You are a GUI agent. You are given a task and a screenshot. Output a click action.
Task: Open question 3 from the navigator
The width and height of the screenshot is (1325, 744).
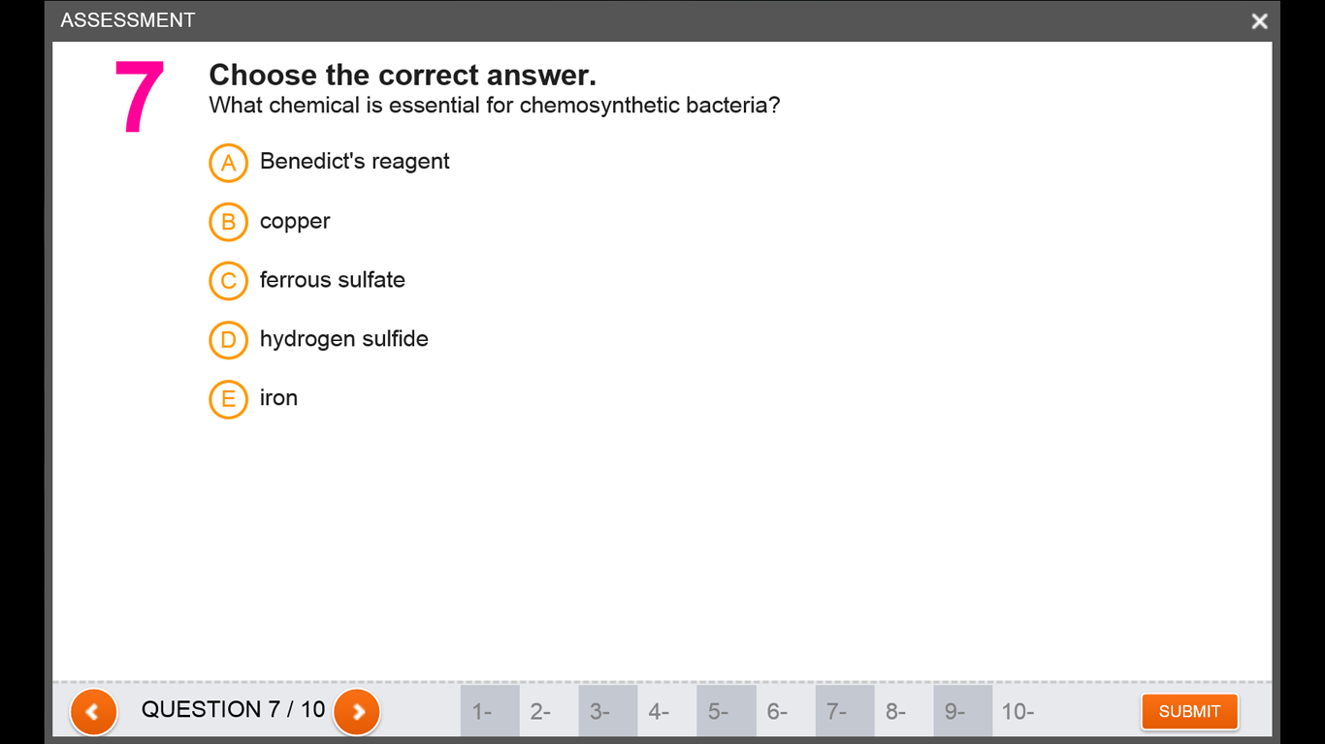pyautogui.click(x=607, y=711)
